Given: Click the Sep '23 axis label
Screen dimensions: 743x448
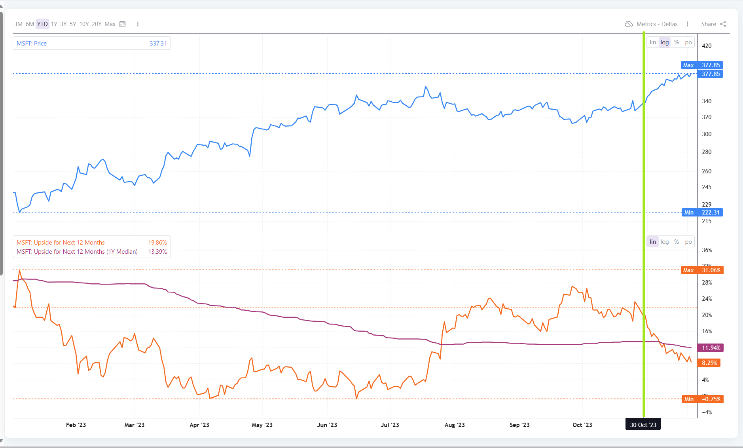Looking at the screenshot, I should (519, 425).
